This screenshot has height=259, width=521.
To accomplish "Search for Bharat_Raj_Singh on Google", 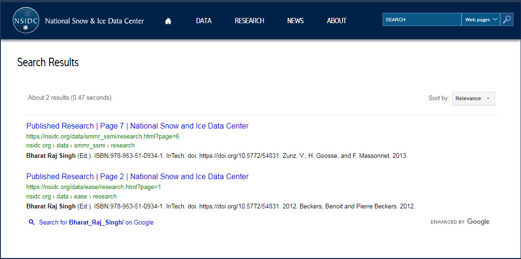I will pyautogui.click(x=96, y=223).
